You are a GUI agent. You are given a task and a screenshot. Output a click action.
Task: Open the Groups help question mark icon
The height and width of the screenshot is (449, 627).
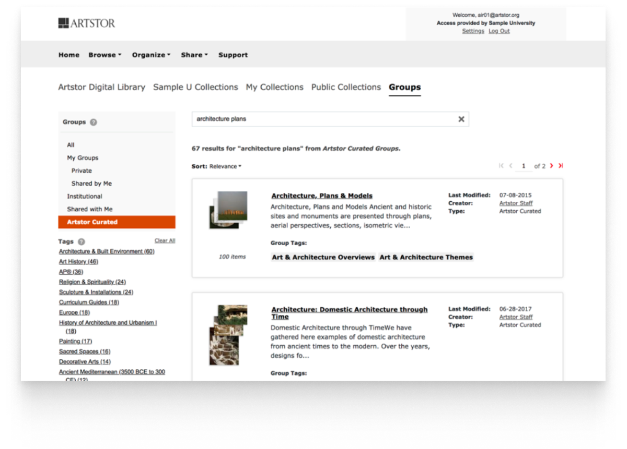[x=94, y=122]
